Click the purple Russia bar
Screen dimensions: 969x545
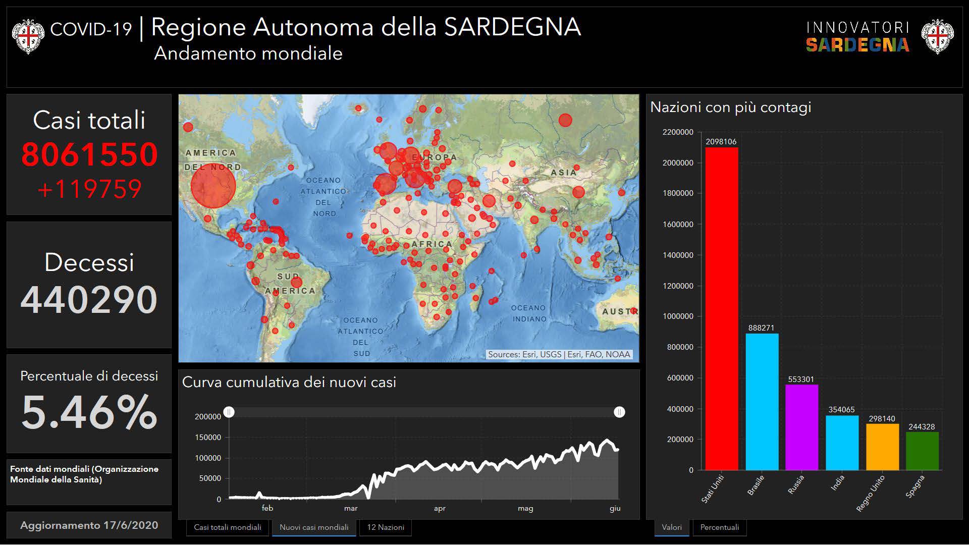coord(801,427)
